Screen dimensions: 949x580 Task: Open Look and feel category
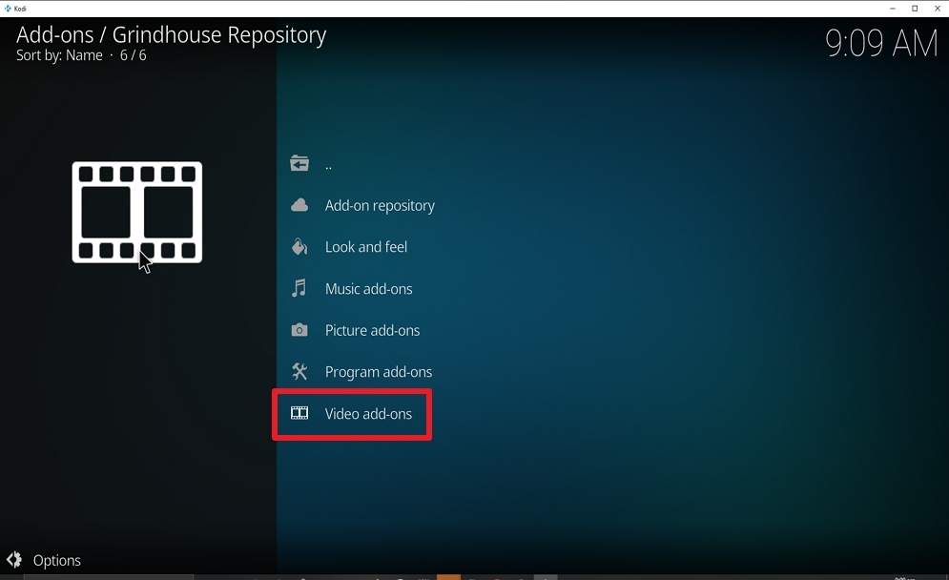[x=365, y=247]
